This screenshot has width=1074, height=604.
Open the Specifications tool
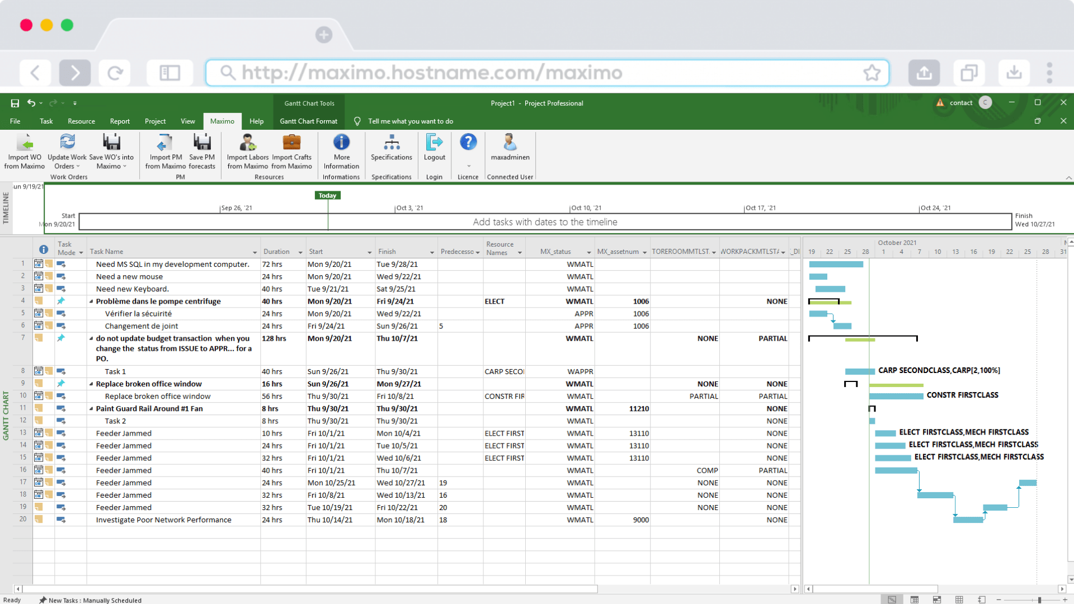coord(391,151)
